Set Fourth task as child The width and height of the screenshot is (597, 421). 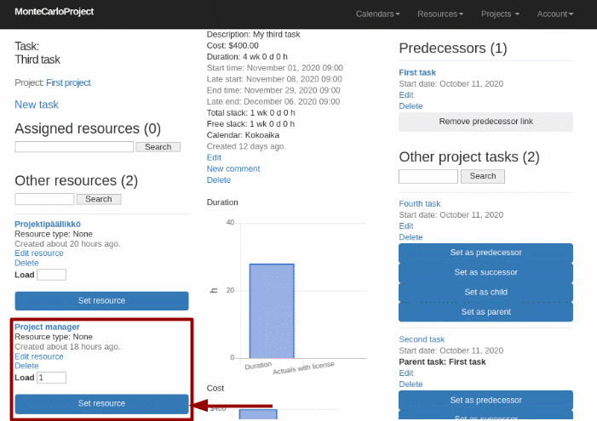[x=485, y=292]
